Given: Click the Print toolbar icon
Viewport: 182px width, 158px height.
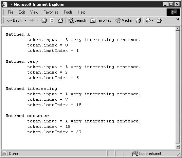Looking at the screenshot, I should (159, 21).
